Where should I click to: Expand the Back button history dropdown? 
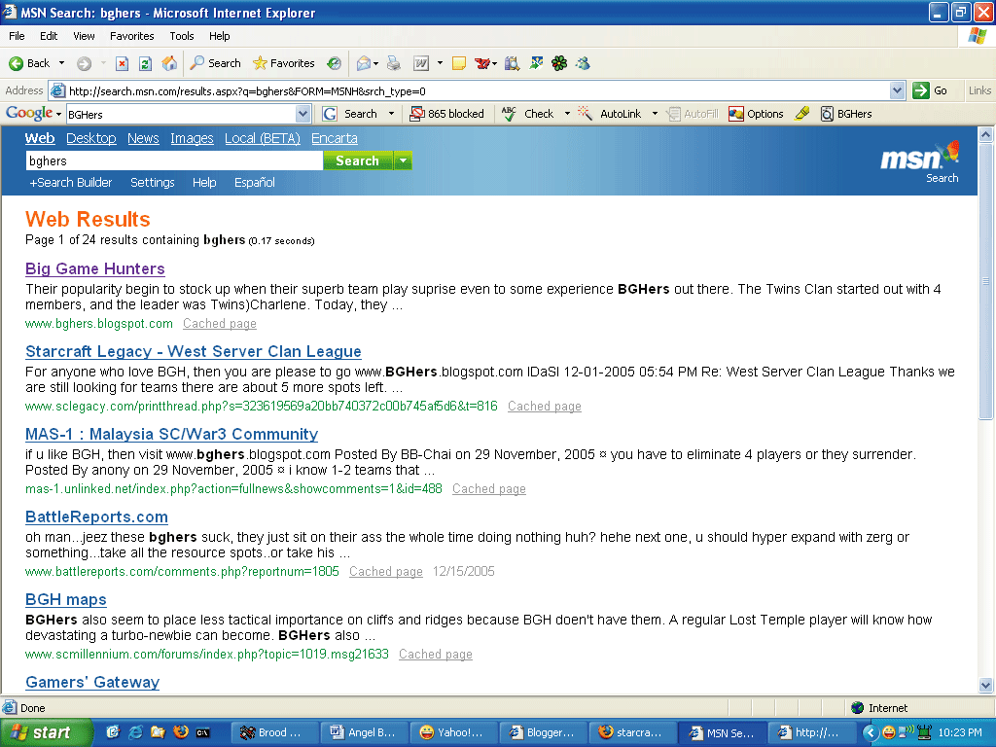pyautogui.click(x=61, y=63)
